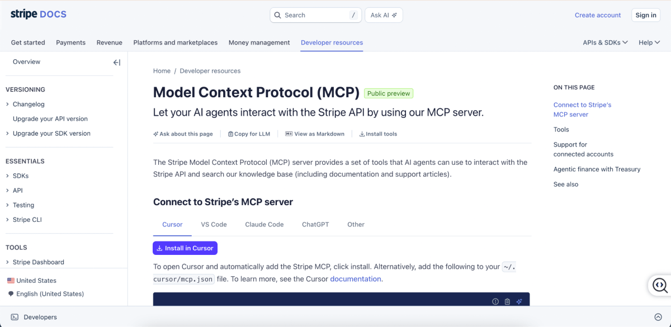The width and height of the screenshot is (671, 327).
Task: Open Upgrade your API version sidebar item
Action: [50, 119]
